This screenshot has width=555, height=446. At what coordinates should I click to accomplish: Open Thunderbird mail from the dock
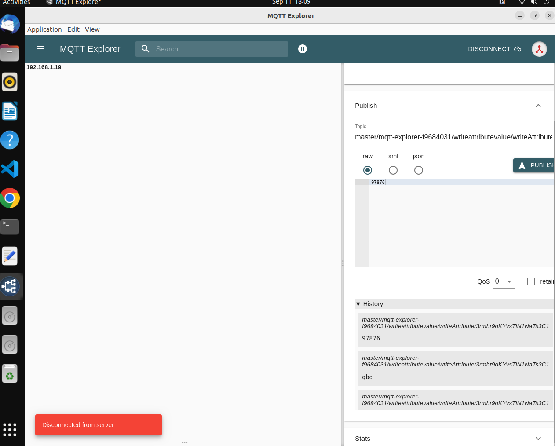coord(10,24)
